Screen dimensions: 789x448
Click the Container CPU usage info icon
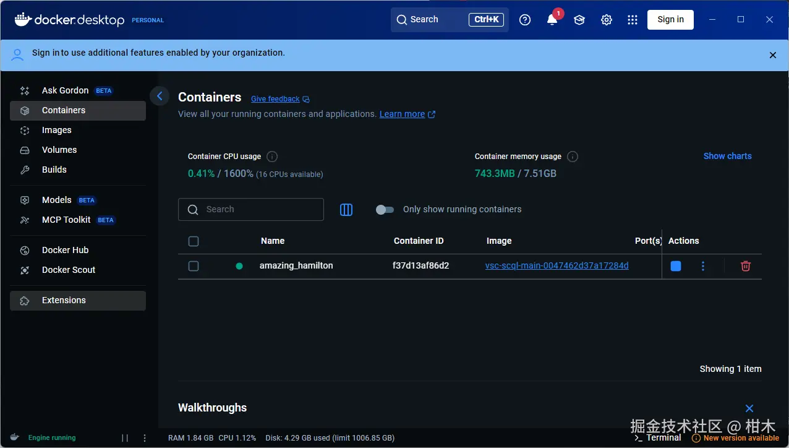(x=272, y=157)
